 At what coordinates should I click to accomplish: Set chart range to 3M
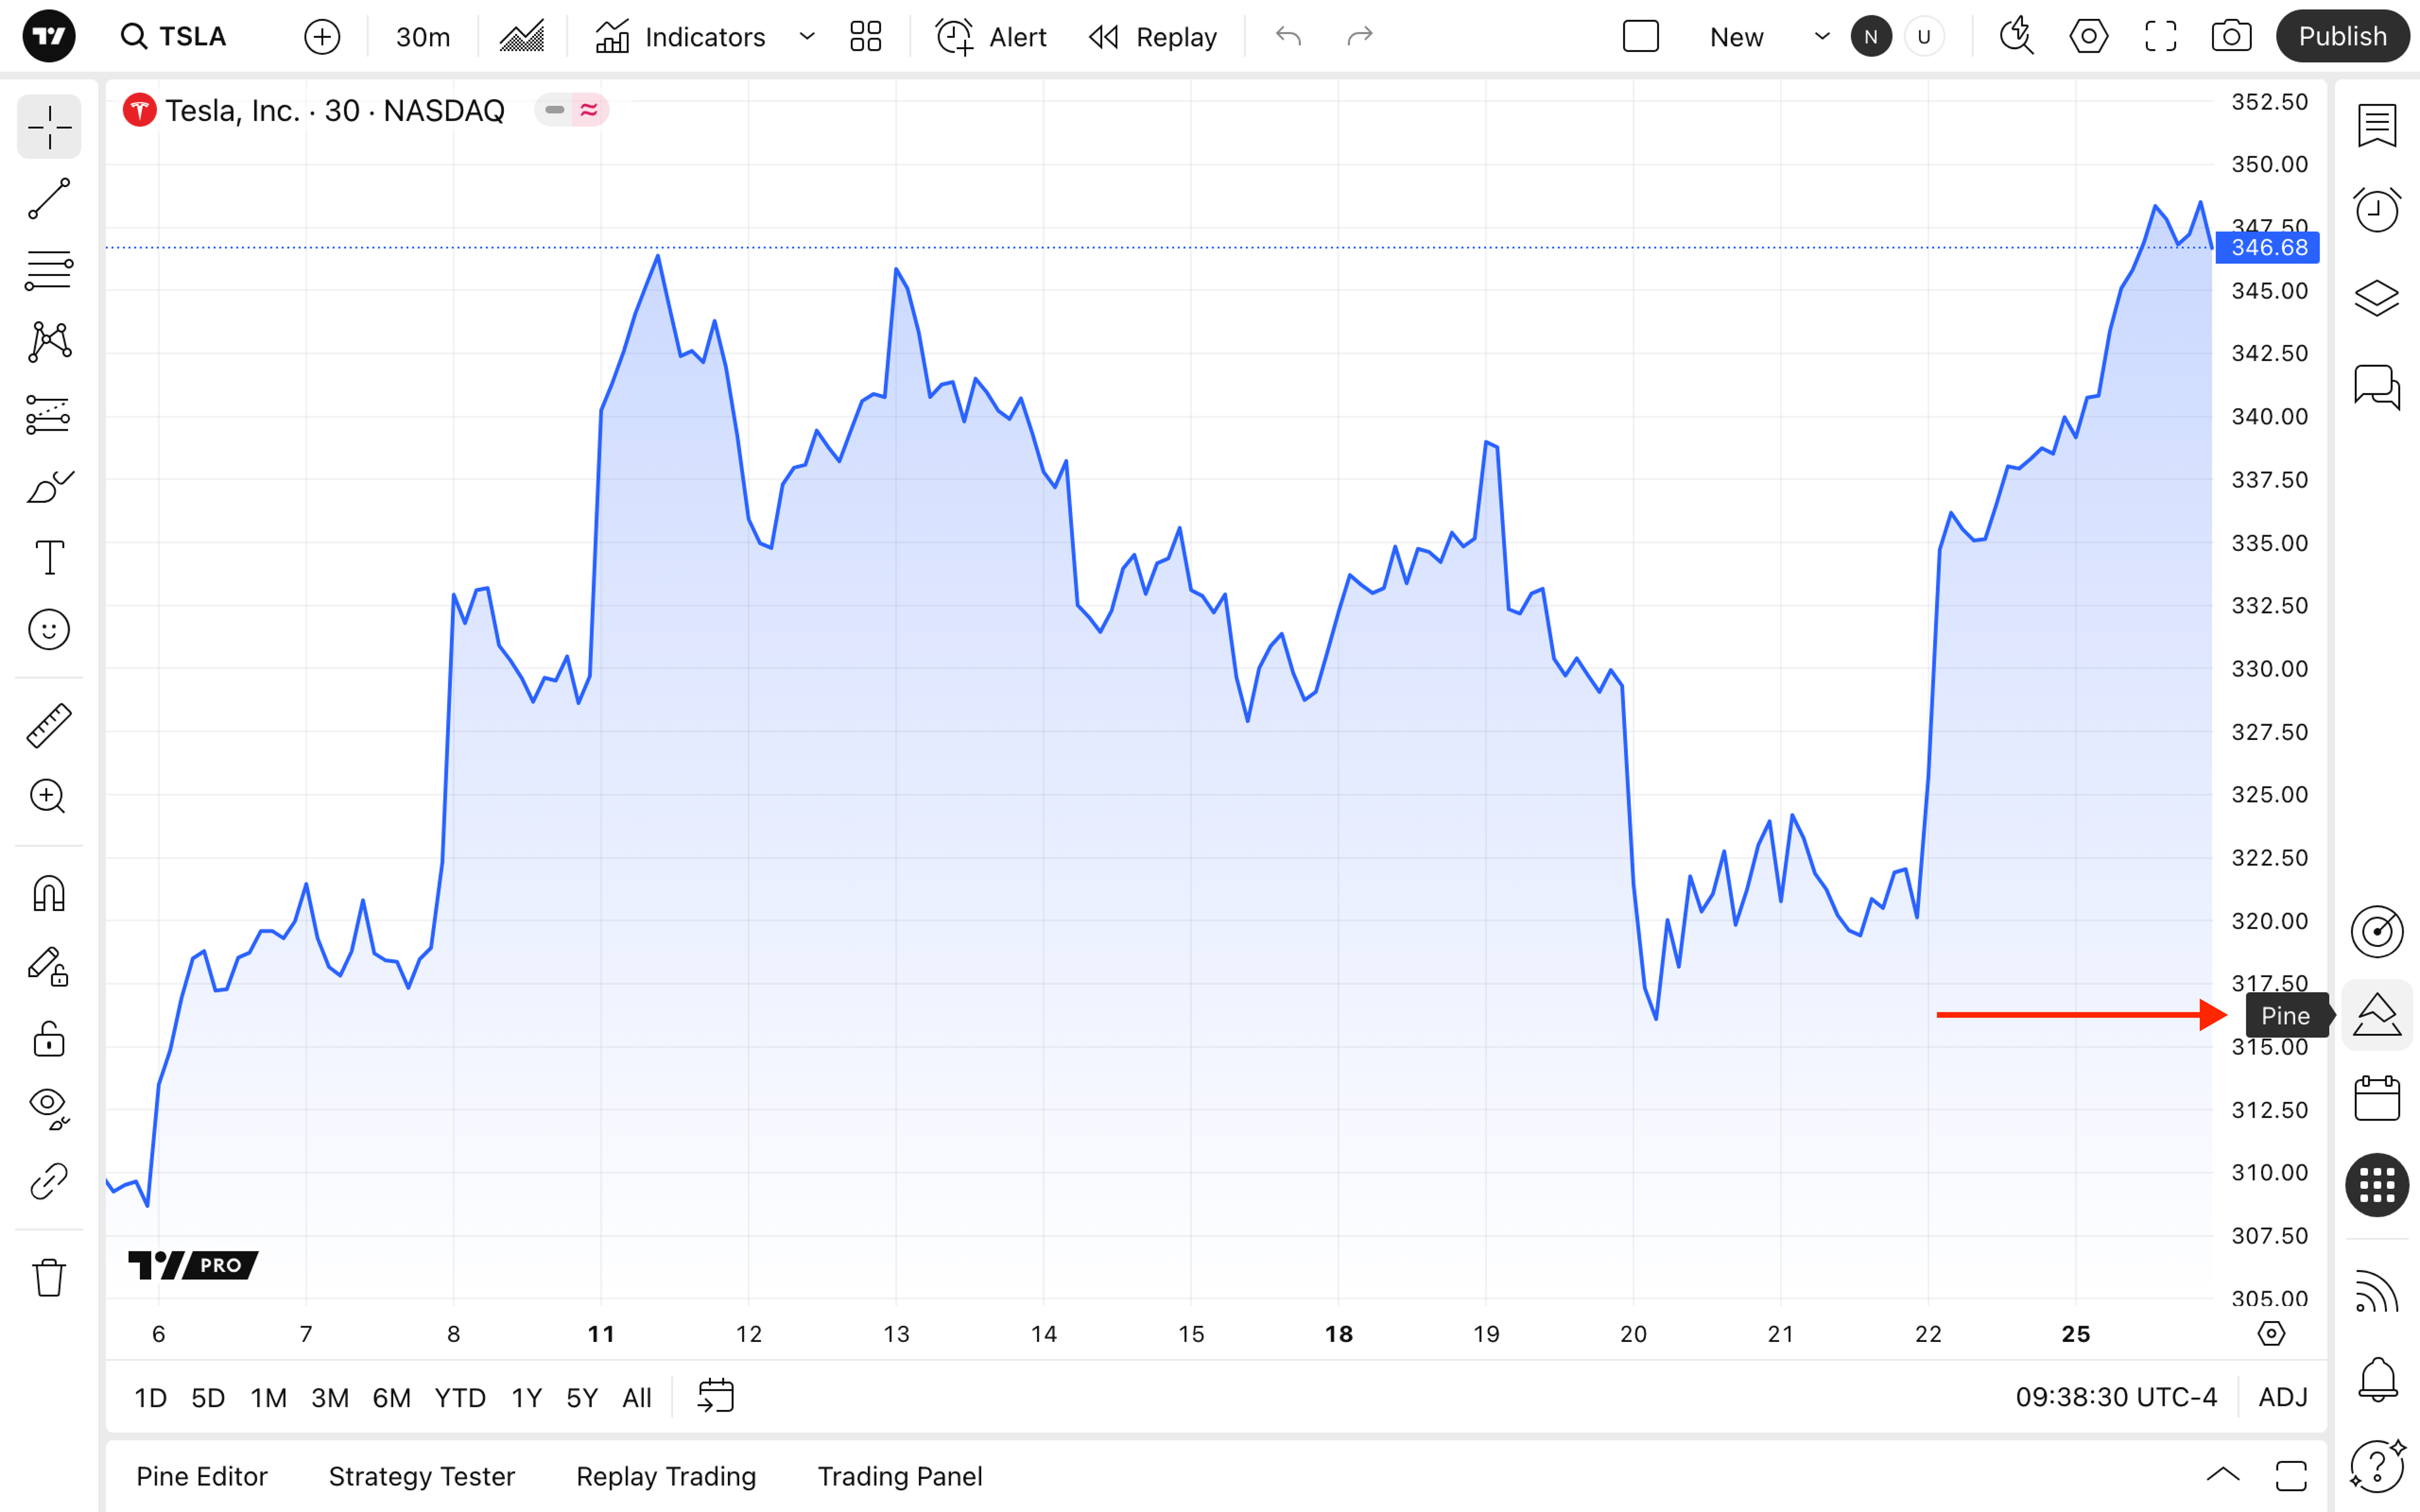pos(329,1397)
